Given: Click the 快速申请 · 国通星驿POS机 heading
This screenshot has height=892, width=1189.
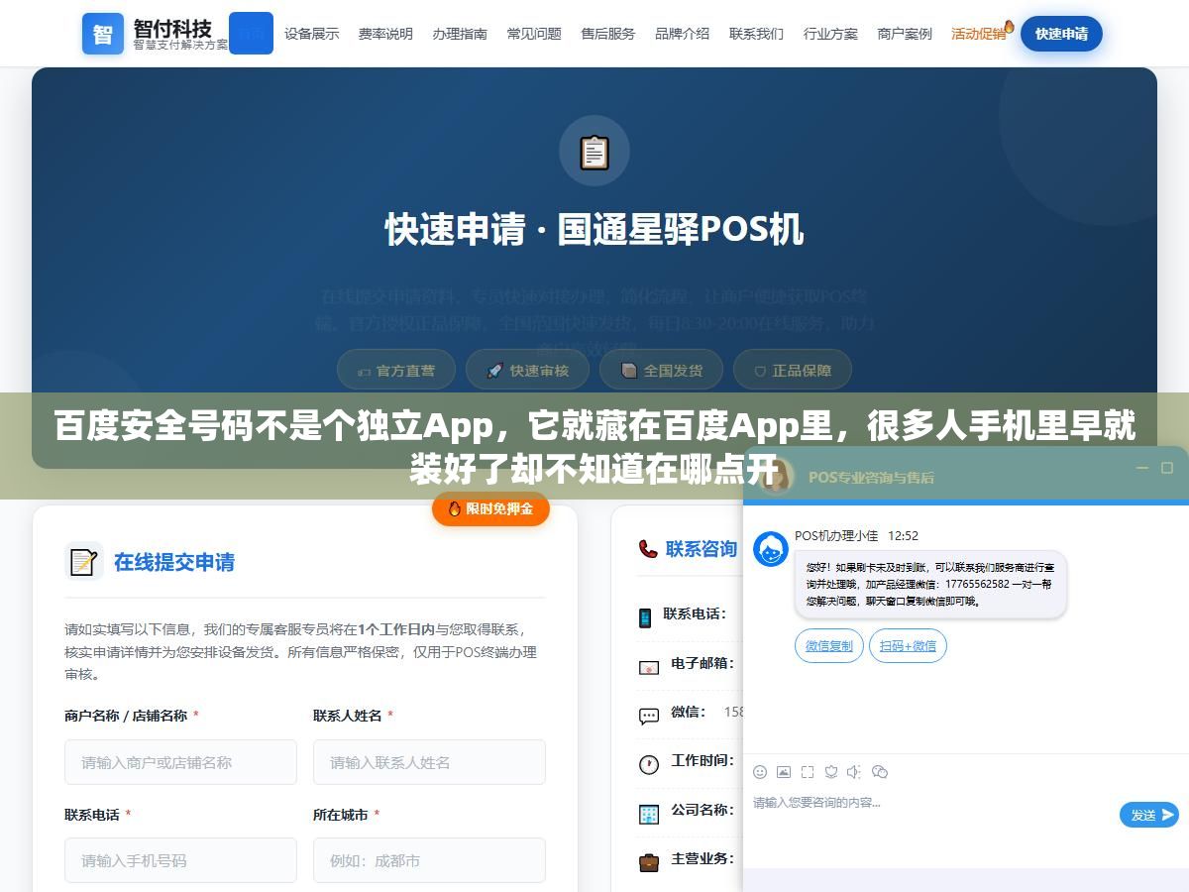Looking at the screenshot, I should click(594, 230).
